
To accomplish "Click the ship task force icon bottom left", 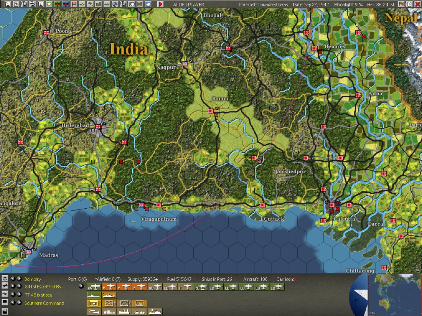I will point(5,294).
